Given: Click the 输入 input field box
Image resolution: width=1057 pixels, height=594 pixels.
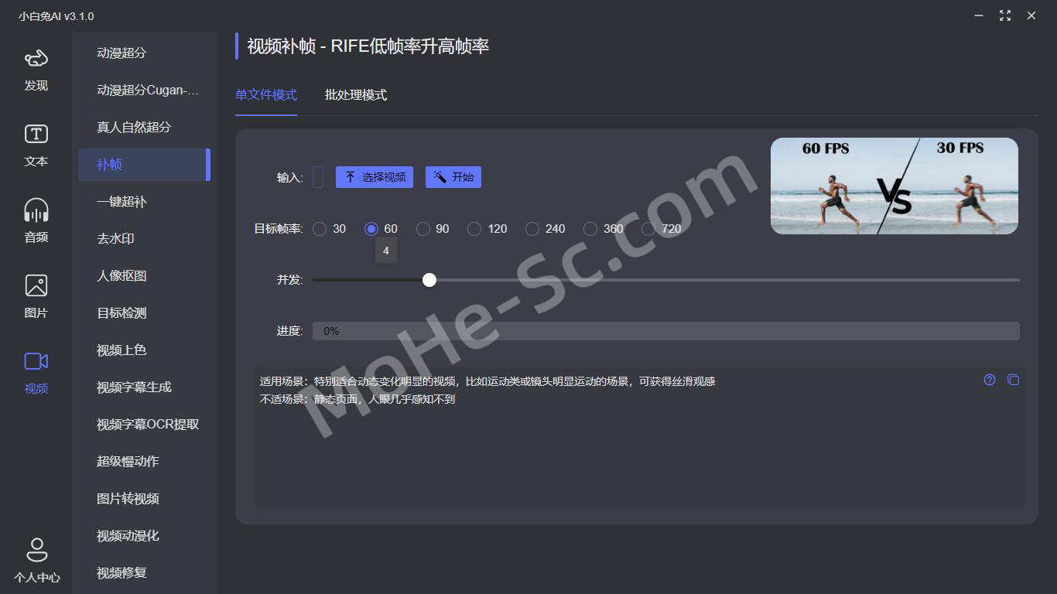Looking at the screenshot, I should point(318,177).
